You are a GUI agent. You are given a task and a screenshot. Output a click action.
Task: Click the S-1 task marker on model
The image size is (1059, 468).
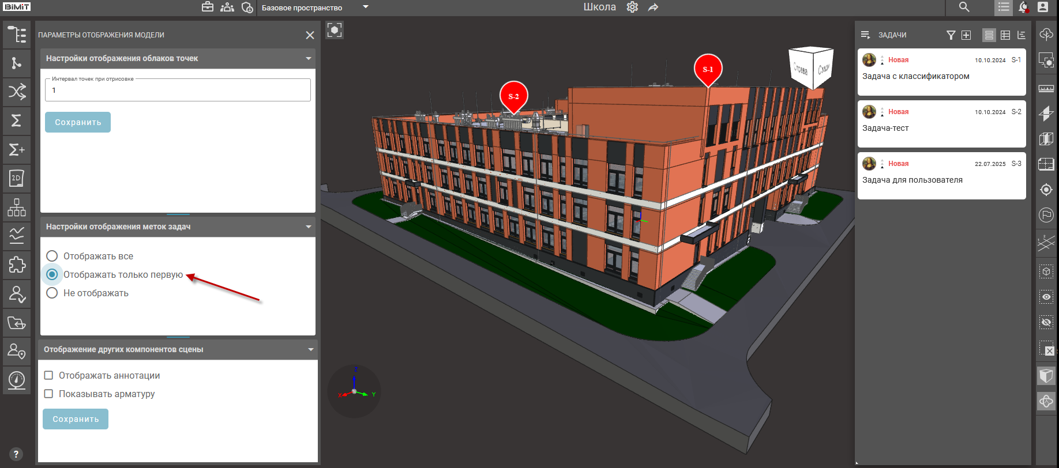pos(708,69)
